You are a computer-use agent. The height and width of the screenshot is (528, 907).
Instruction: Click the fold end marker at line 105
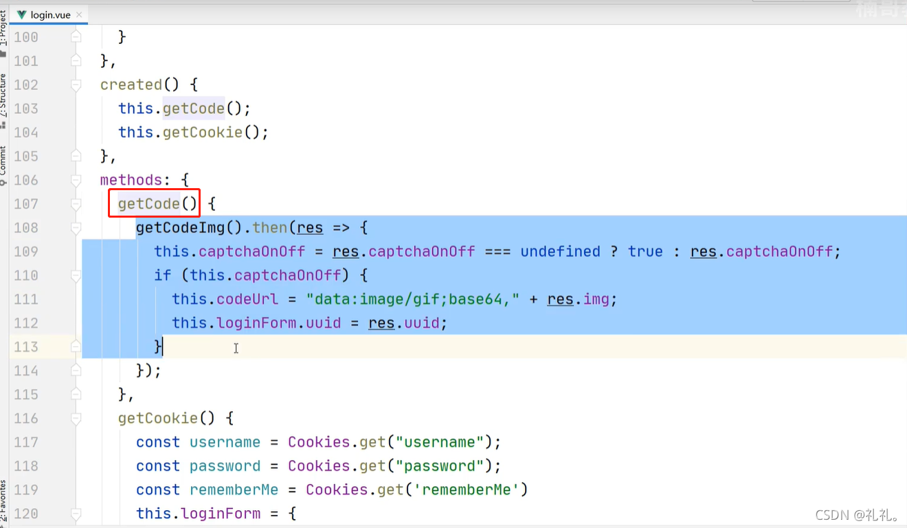pos(76,157)
